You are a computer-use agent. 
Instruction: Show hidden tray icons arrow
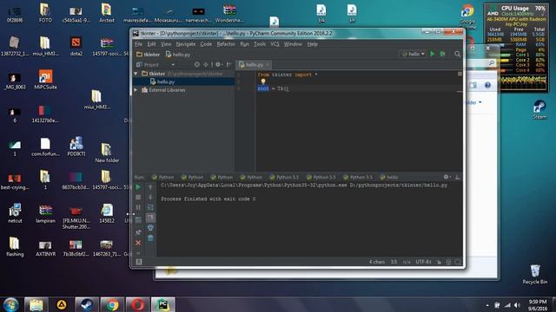tap(487, 305)
